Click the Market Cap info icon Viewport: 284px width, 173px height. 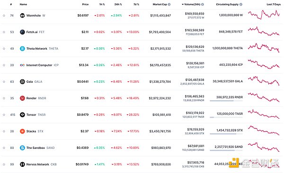(x=169, y=4)
